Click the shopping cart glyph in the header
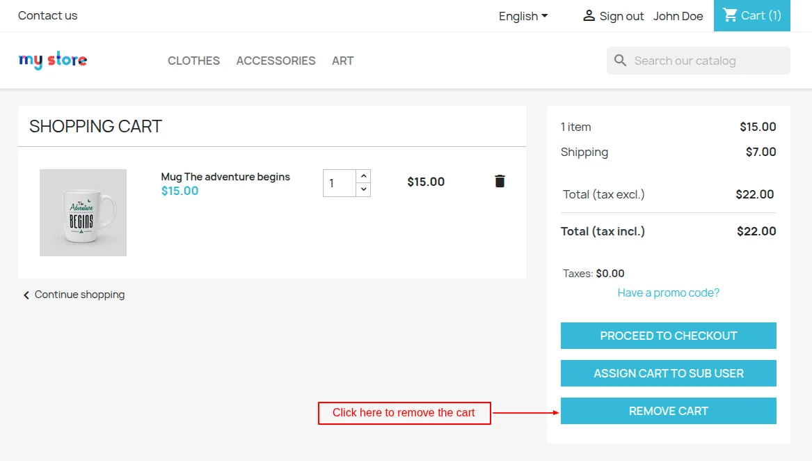Screen dimensions: 812x461 pos(730,15)
